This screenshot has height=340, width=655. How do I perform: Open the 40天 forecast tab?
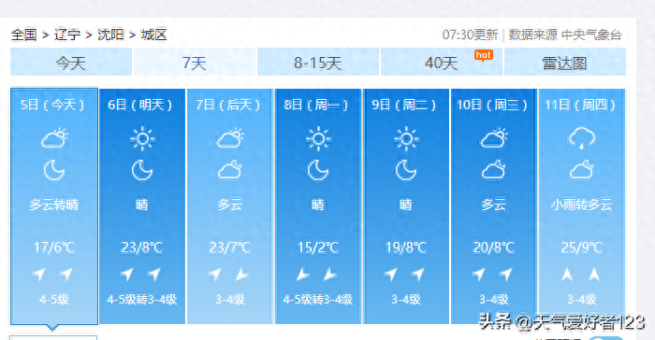(441, 63)
